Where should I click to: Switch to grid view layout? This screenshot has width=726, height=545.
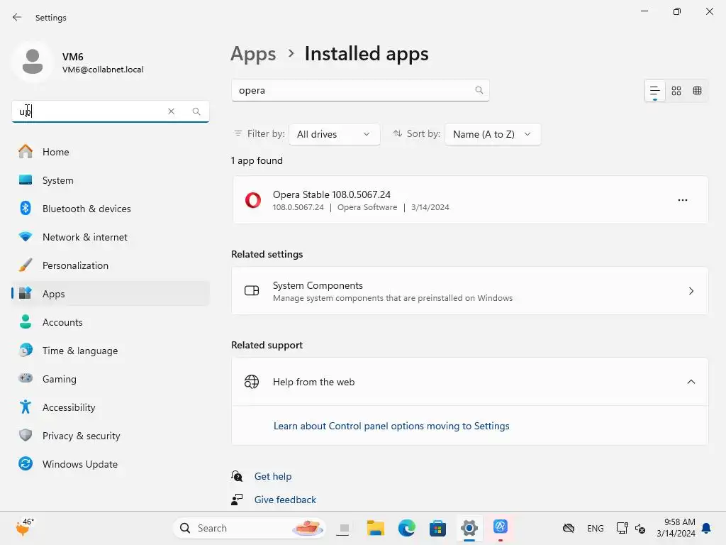pos(676,91)
